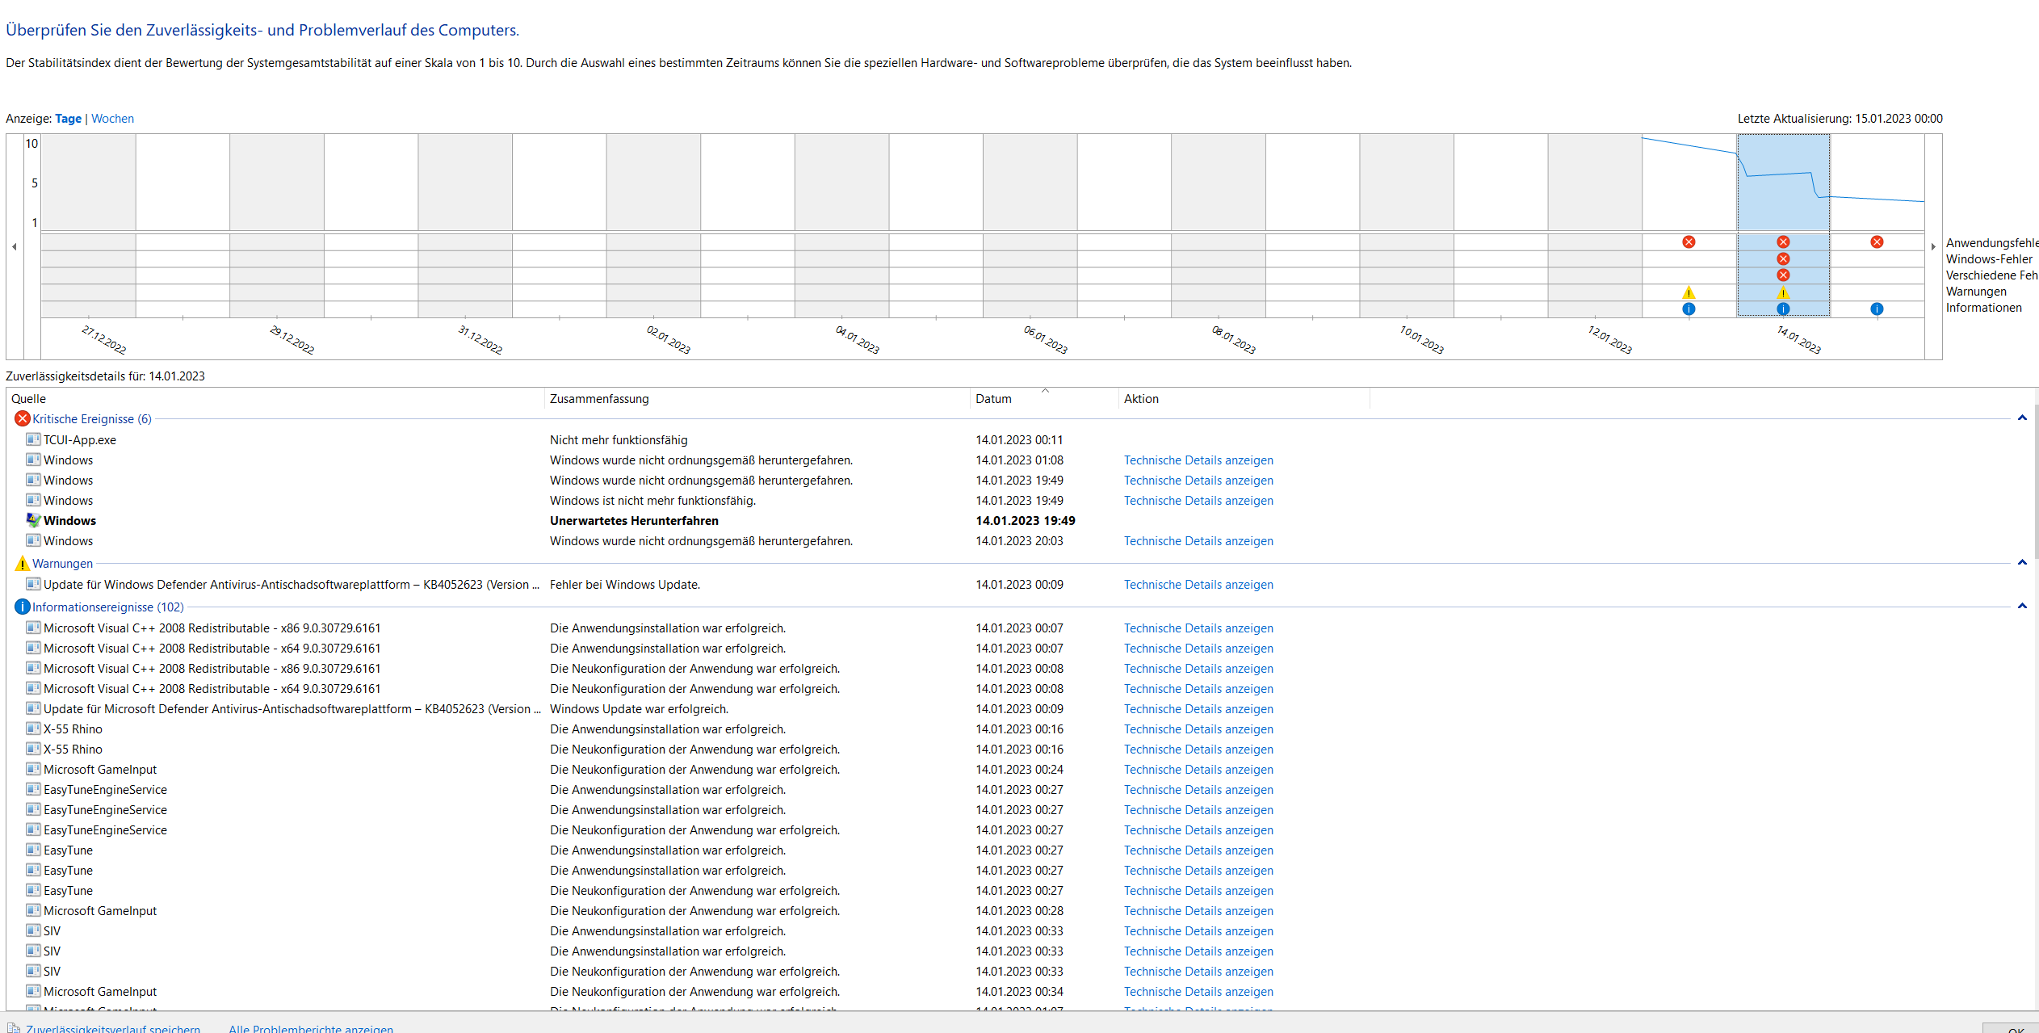The width and height of the screenshot is (2039, 1033).
Task: Collapse the Kritische Ereignisse group
Action: tap(2022, 418)
